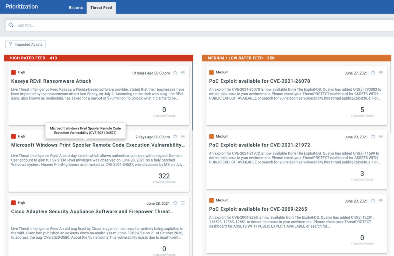Click the 3 impacted assets count
The image size is (394, 256).
362,174
